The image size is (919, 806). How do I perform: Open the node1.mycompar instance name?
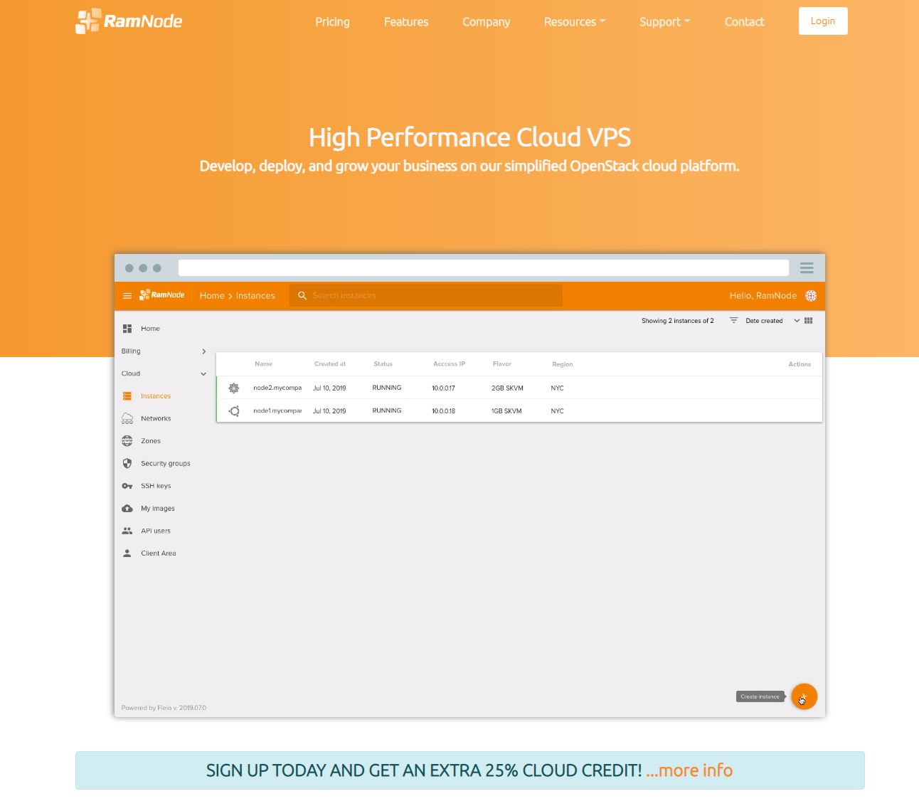[277, 411]
